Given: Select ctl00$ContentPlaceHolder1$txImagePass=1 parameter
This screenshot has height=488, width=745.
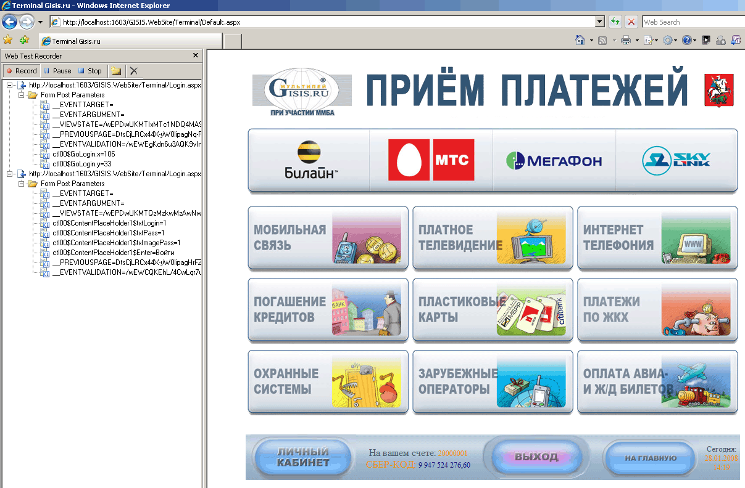Looking at the screenshot, I should point(117,243).
